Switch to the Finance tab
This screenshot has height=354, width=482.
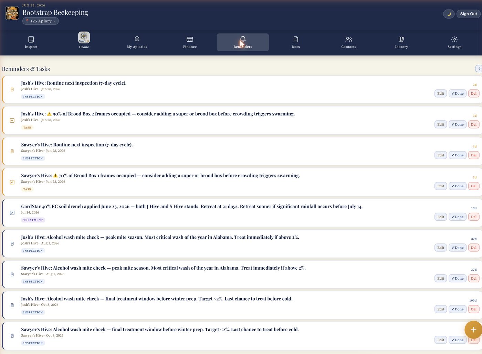[190, 42]
